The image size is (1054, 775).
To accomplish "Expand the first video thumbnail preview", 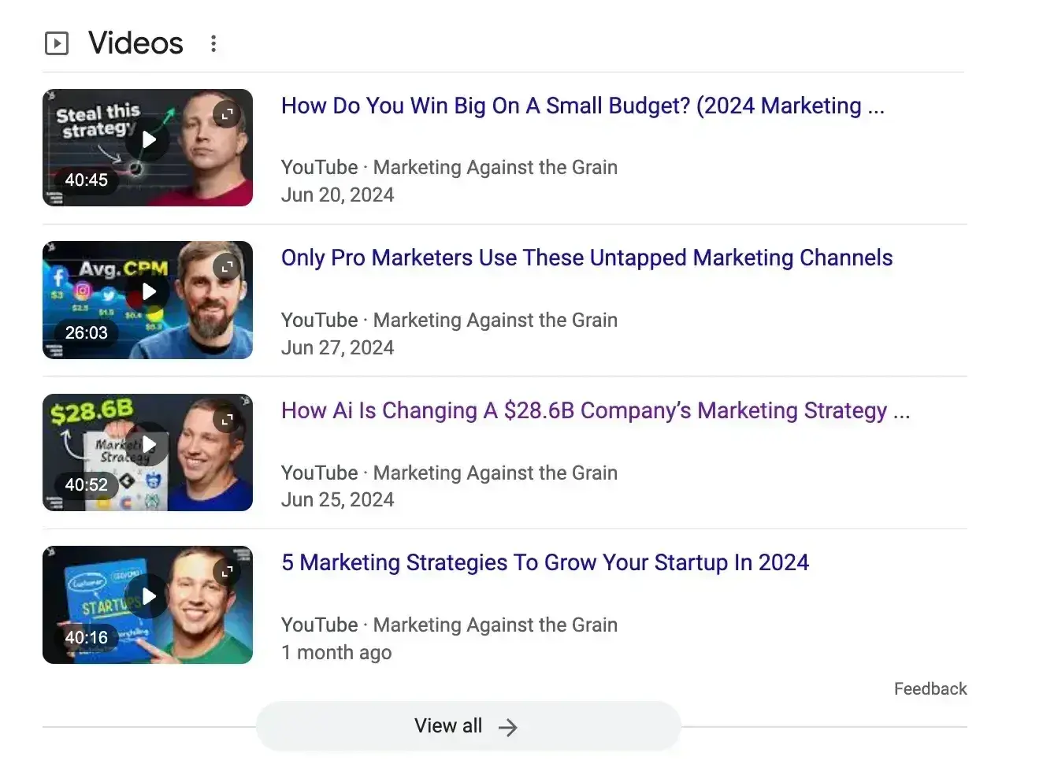I will click(227, 113).
